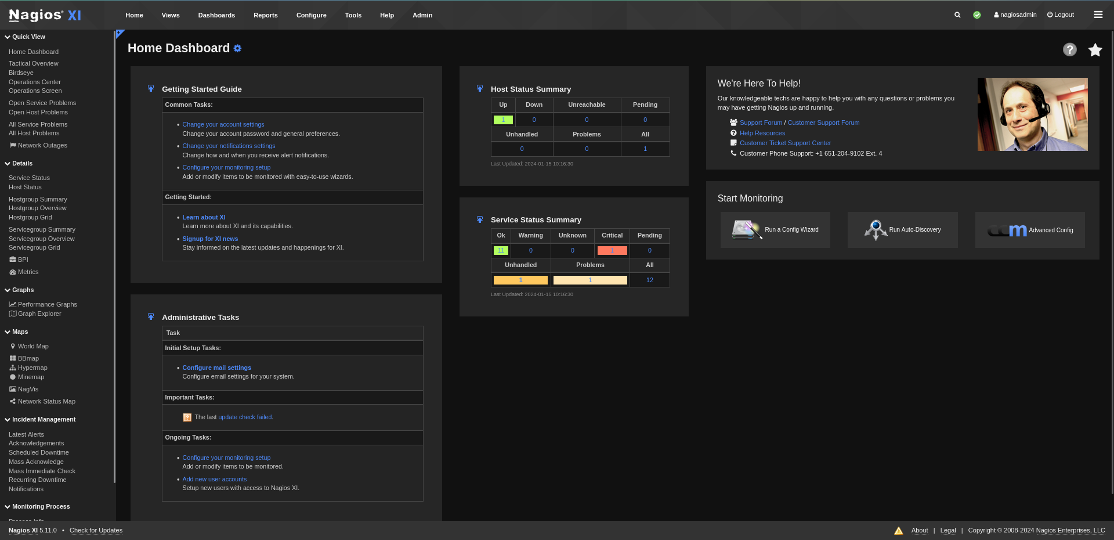The image size is (1114, 540).
Task: Open Scheduled Downtime in sidebar
Action: [39, 453]
